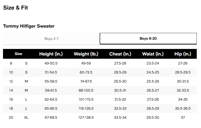
Task: Click weight value 74-87.5 for size 12
Action: (x=85, y=81)
